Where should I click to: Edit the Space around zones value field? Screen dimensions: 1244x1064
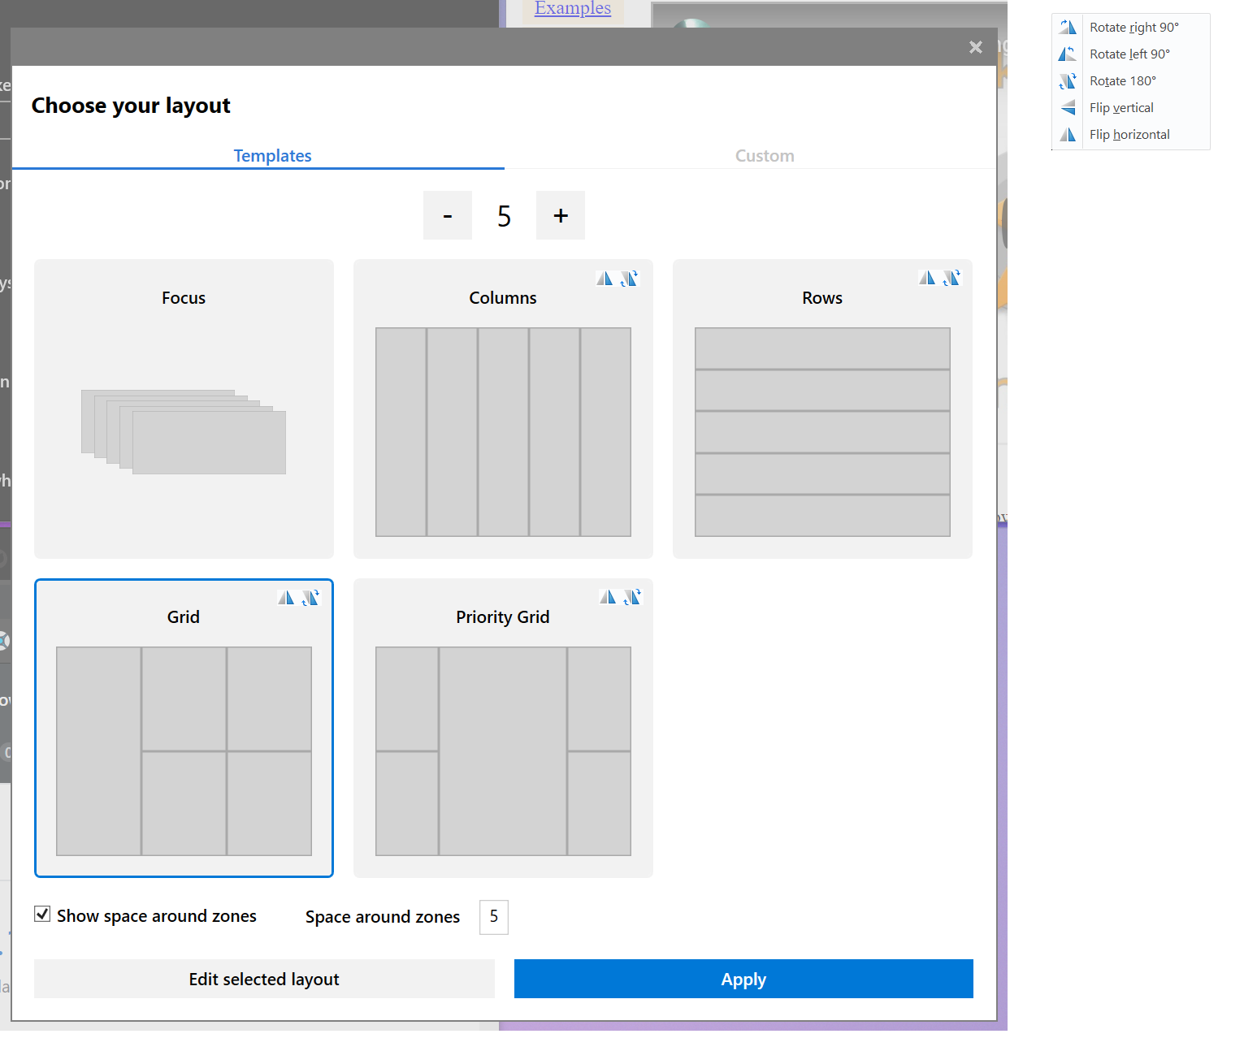(x=493, y=917)
